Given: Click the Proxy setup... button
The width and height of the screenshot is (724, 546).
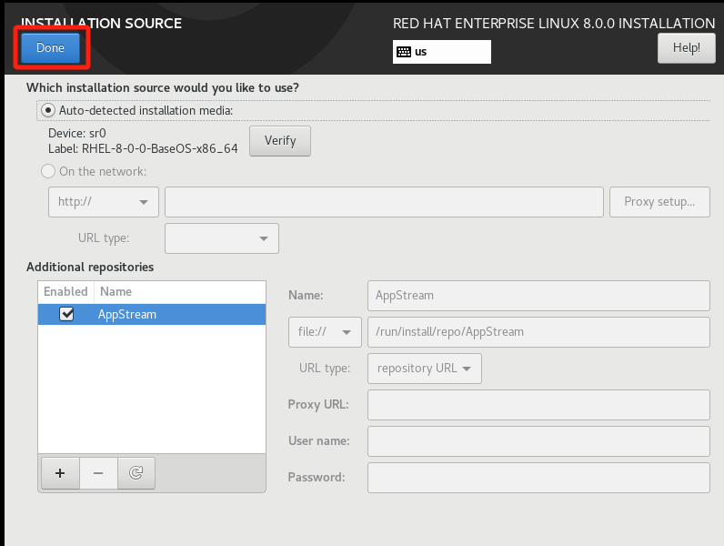Looking at the screenshot, I should point(660,202).
